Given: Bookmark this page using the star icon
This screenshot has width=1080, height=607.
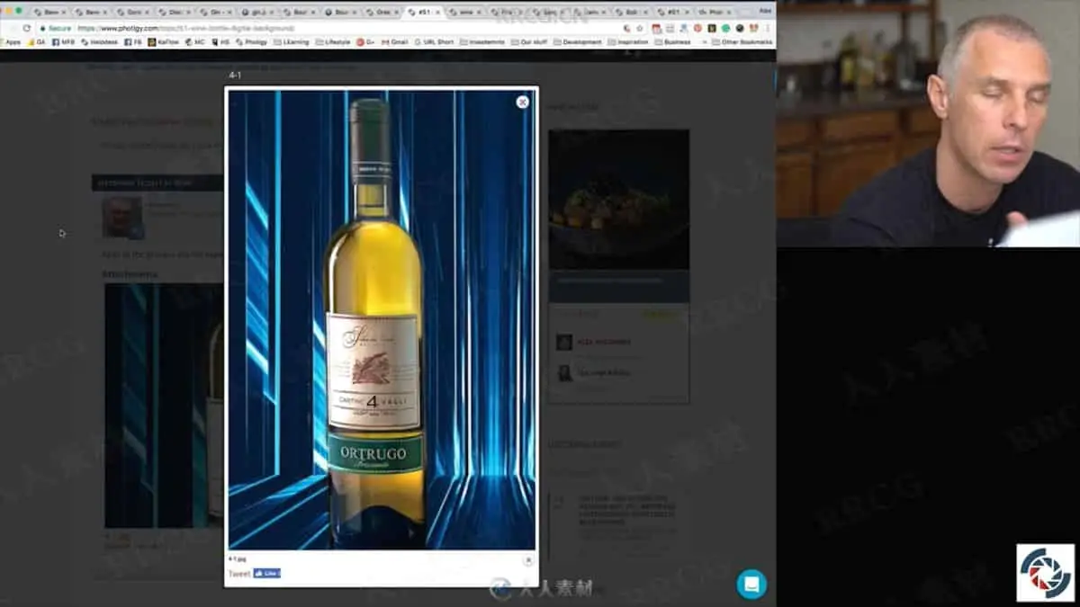Looking at the screenshot, I should (x=639, y=28).
